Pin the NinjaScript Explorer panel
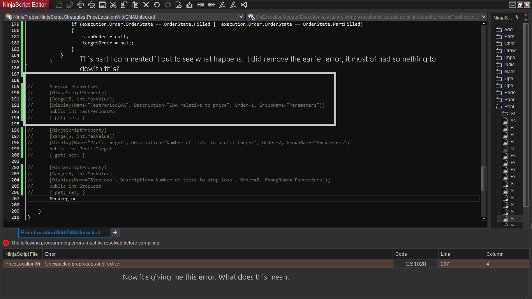Screen dimensions: 532x299 (517, 18)
